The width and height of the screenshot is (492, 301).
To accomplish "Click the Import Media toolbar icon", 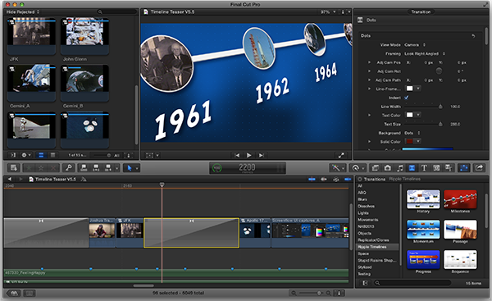I will pos(13,168).
